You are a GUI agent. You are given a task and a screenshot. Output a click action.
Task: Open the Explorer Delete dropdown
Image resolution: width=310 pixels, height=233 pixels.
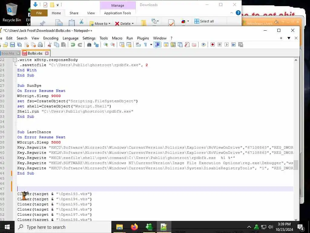tap(124, 24)
